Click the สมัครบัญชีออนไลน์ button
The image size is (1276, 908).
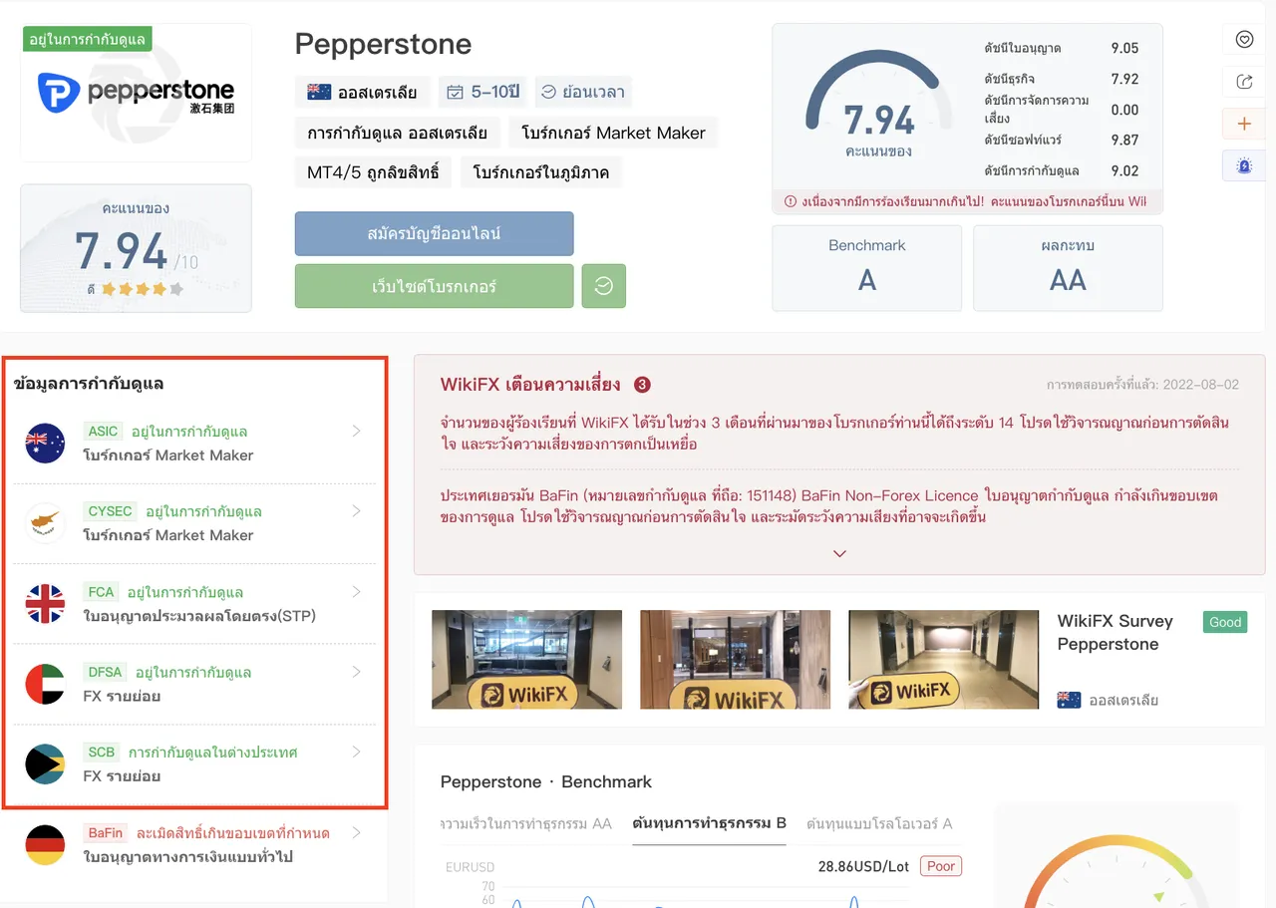tap(434, 234)
